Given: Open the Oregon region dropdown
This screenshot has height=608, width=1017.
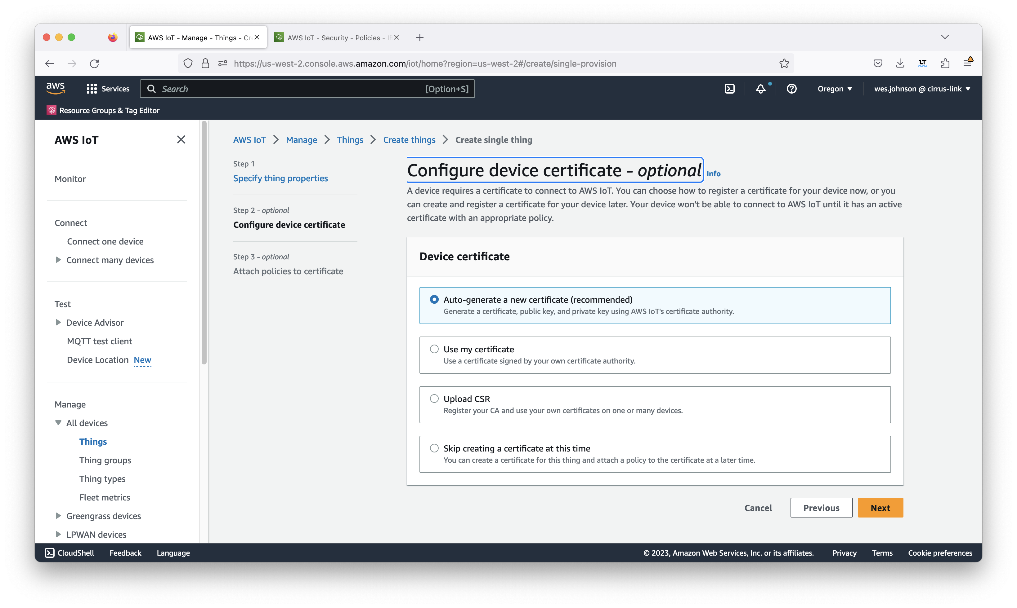Looking at the screenshot, I should pos(835,89).
